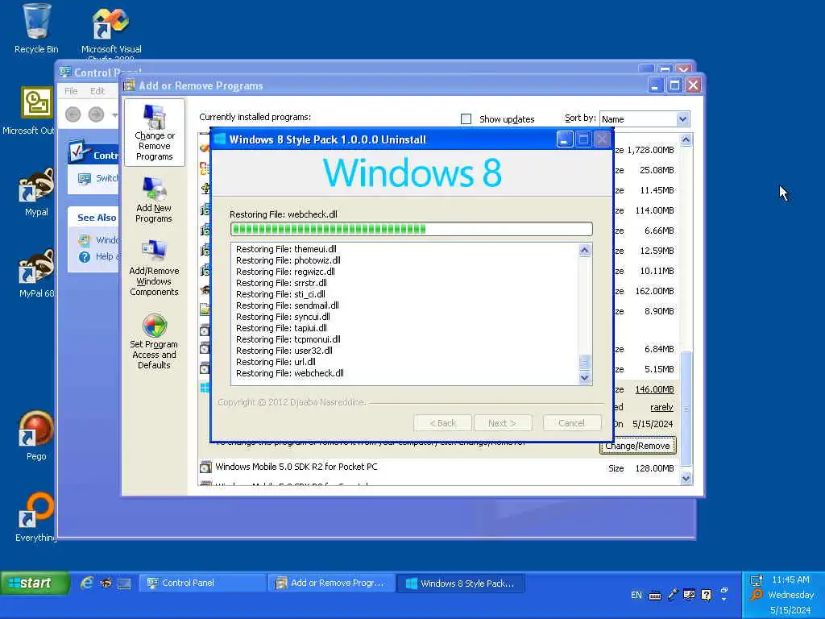This screenshot has height=619, width=825.
Task: Click the Next button in uninstaller
Action: pos(502,423)
